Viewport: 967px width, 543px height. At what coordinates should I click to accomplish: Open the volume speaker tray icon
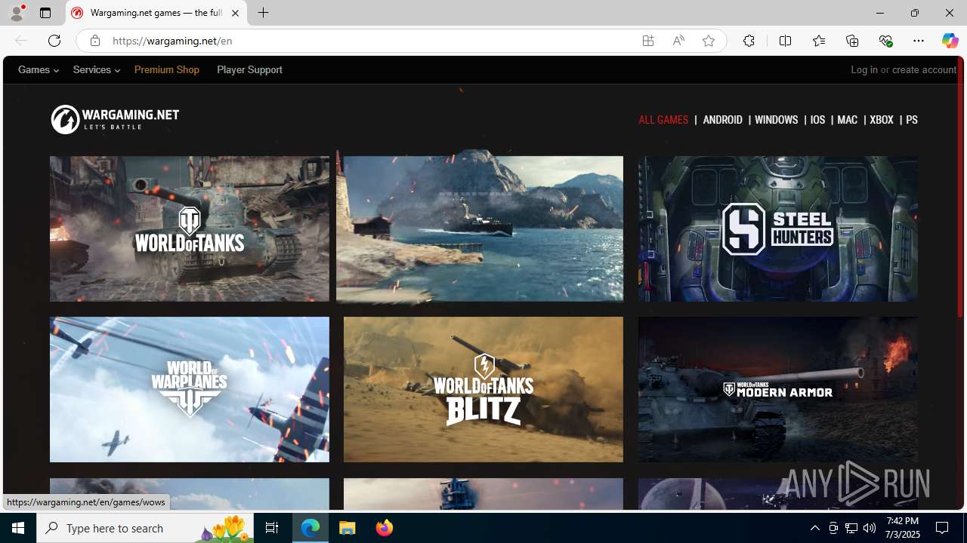tap(870, 528)
